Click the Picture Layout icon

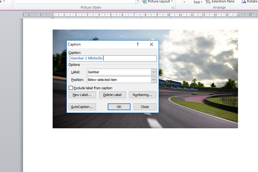144,1
